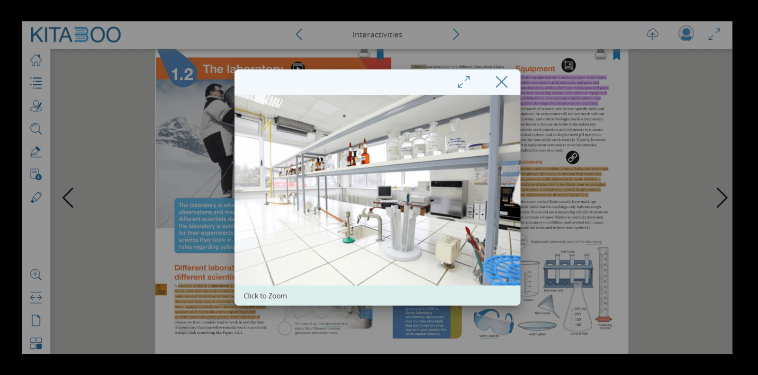Open the table of contents list
Image resolution: width=758 pixels, height=375 pixels.
click(36, 83)
